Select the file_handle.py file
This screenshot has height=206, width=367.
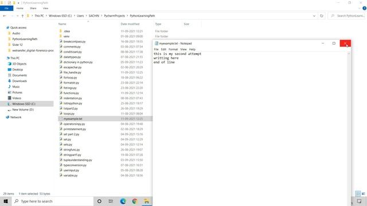coord(72,73)
